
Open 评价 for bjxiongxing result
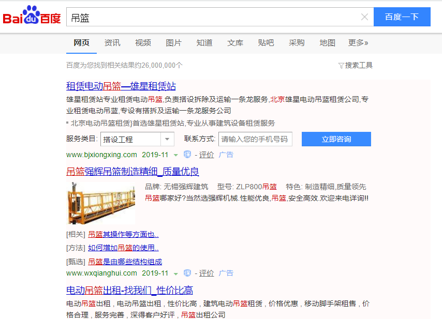(x=207, y=155)
